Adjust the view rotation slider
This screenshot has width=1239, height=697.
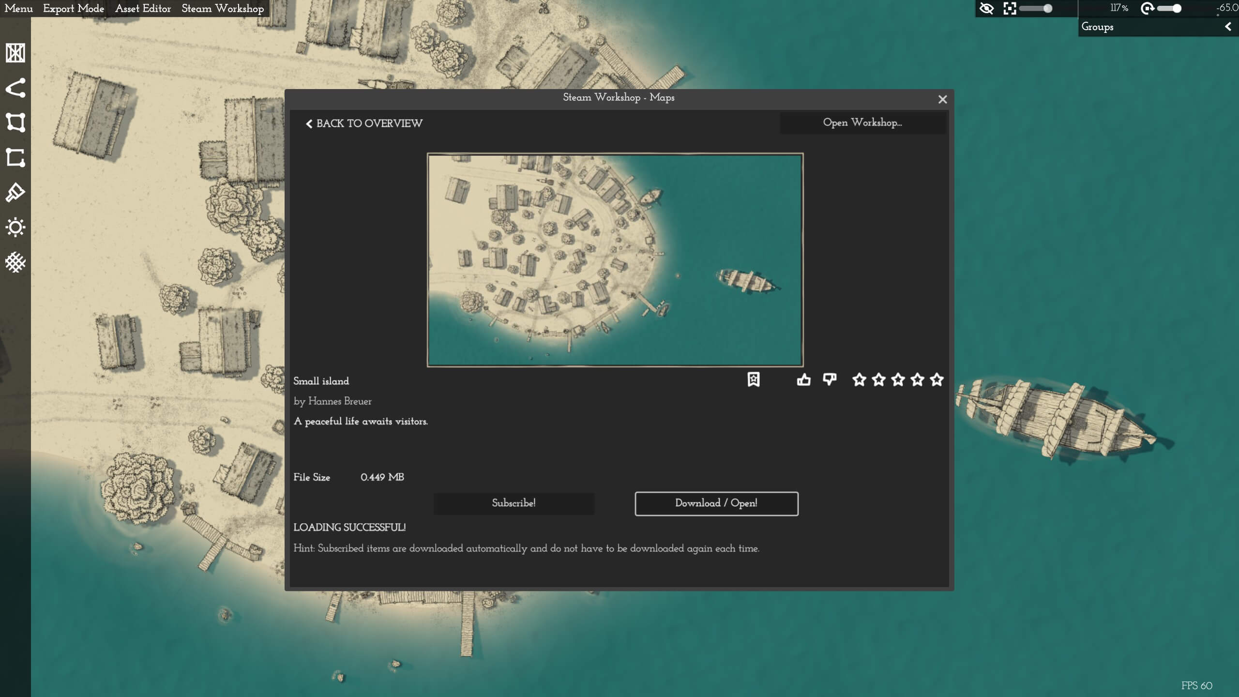pos(1169,8)
